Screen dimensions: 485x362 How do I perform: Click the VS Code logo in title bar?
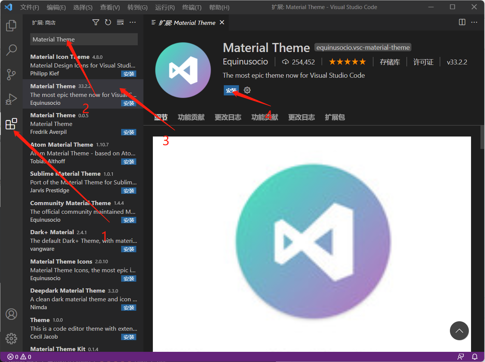pyautogui.click(x=8, y=7)
